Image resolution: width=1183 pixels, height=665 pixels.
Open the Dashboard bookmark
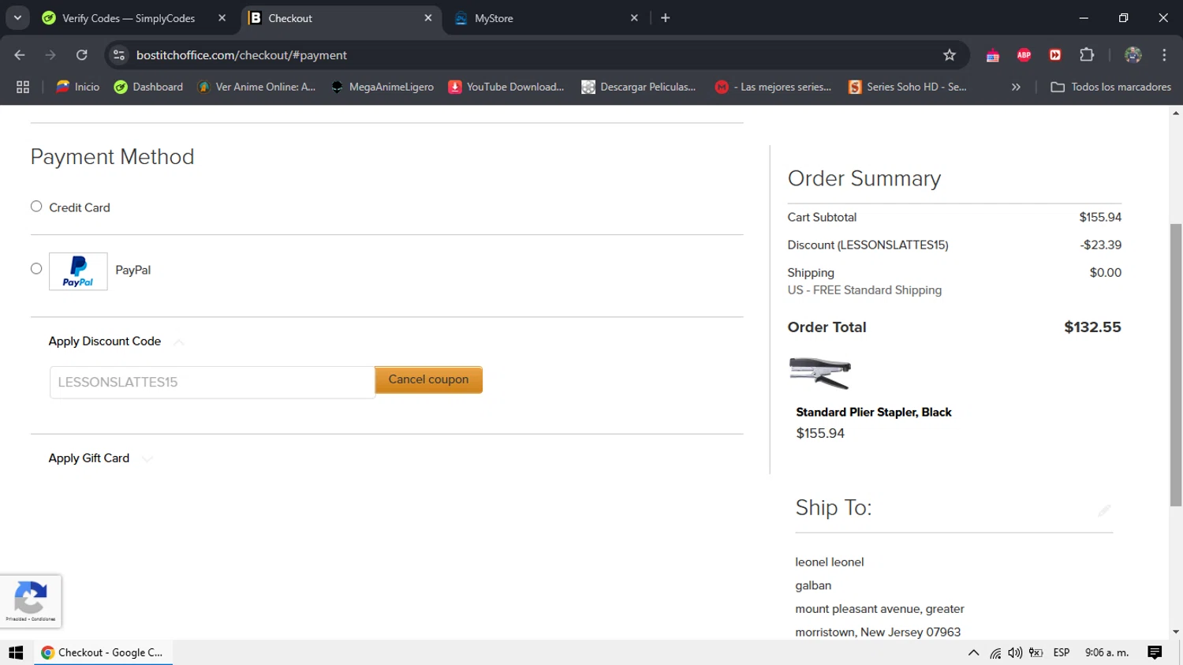pyautogui.click(x=148, y=87)
